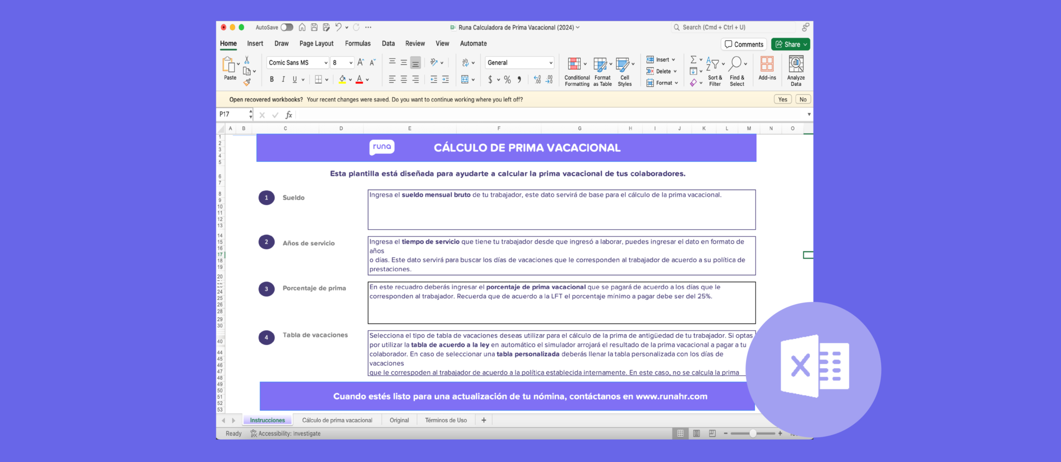Open the Review ribbon tab
Image resolution: width=1061 pixels, height=462 pixels.
(415, 43)
